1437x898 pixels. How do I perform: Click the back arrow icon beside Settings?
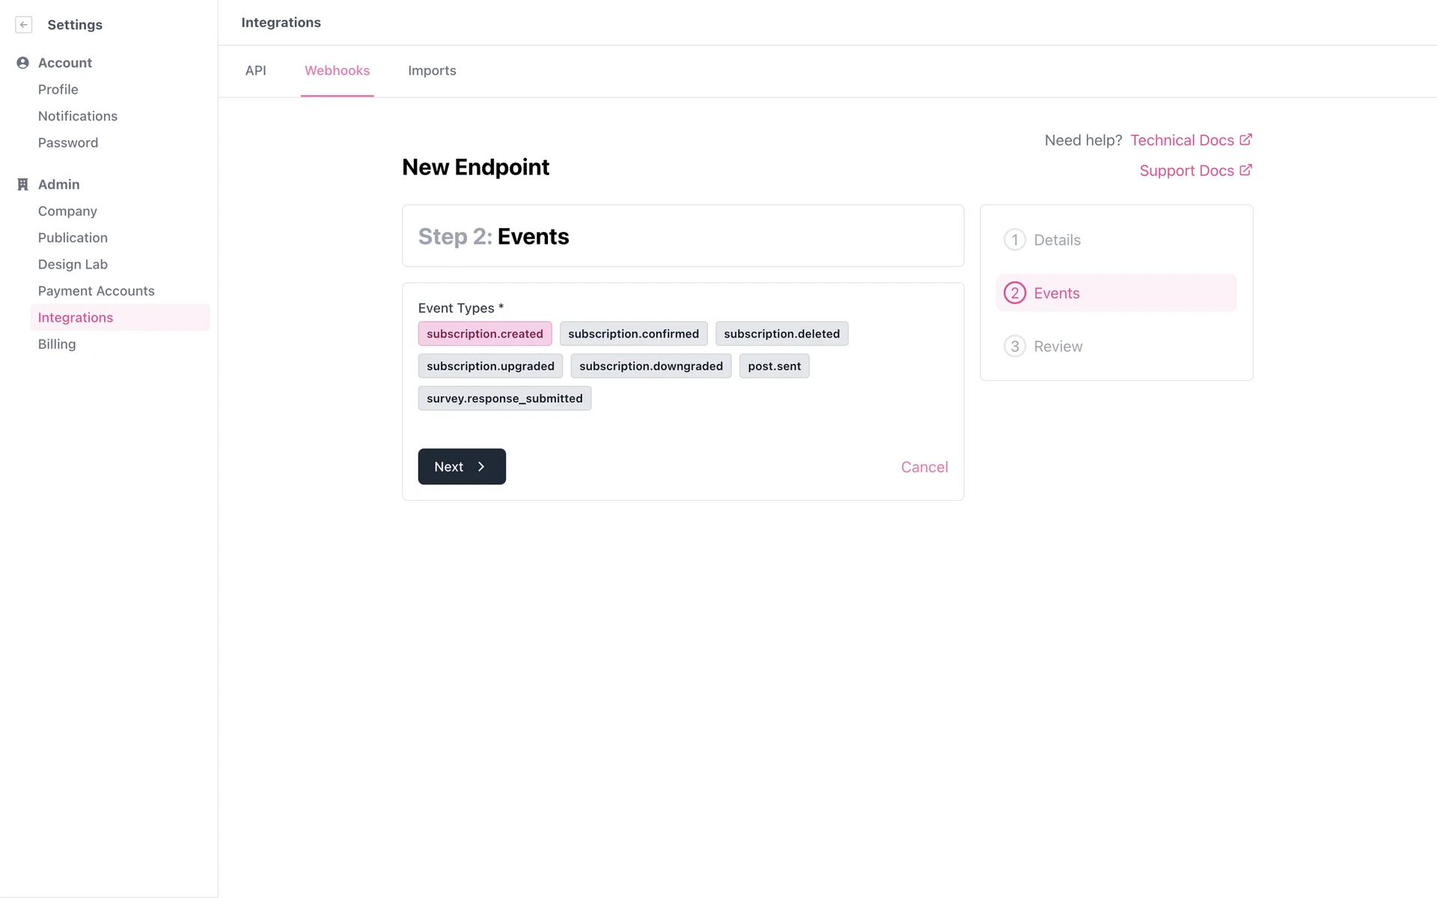point(24,25)
